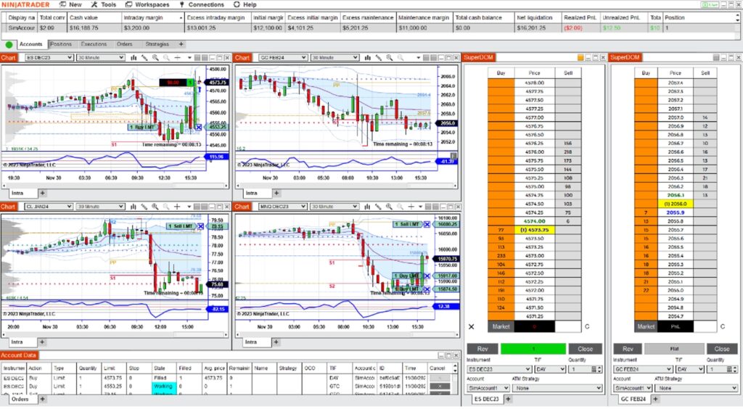Switch to the Strategies tab
Image resolution: width=743 pixels, height=409 pixels.
click(157, 44)
